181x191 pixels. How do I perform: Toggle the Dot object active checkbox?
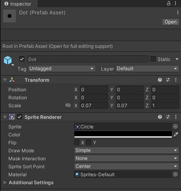22,59
